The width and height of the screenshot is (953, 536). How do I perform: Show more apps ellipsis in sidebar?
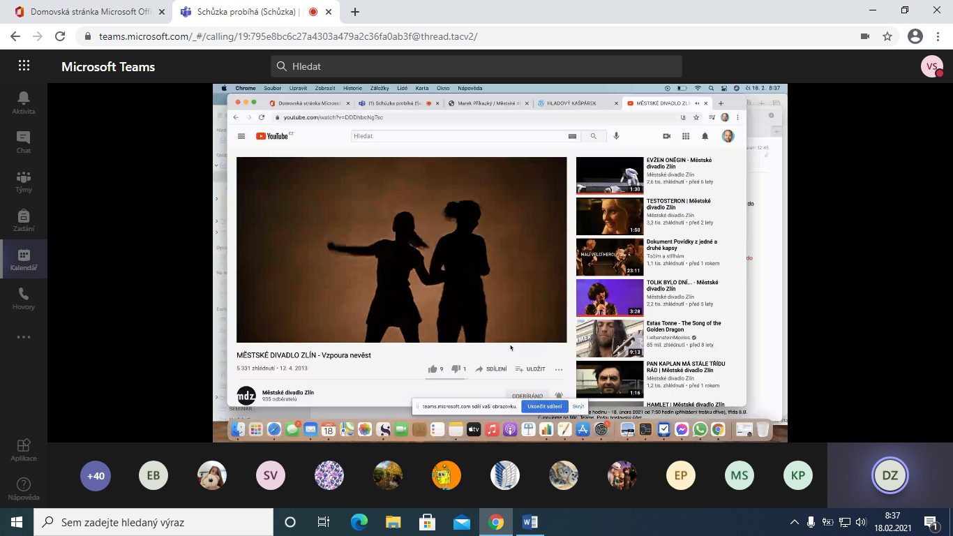point(24,337)
